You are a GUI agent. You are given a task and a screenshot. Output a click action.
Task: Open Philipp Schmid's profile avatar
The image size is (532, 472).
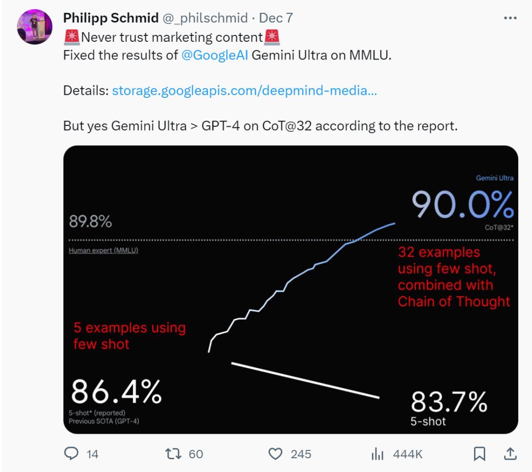[x=34, y=27]
